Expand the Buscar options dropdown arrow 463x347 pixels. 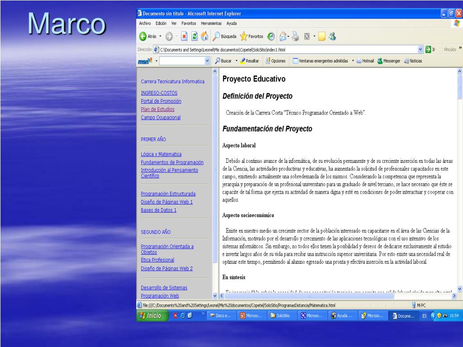click(237, 61)
